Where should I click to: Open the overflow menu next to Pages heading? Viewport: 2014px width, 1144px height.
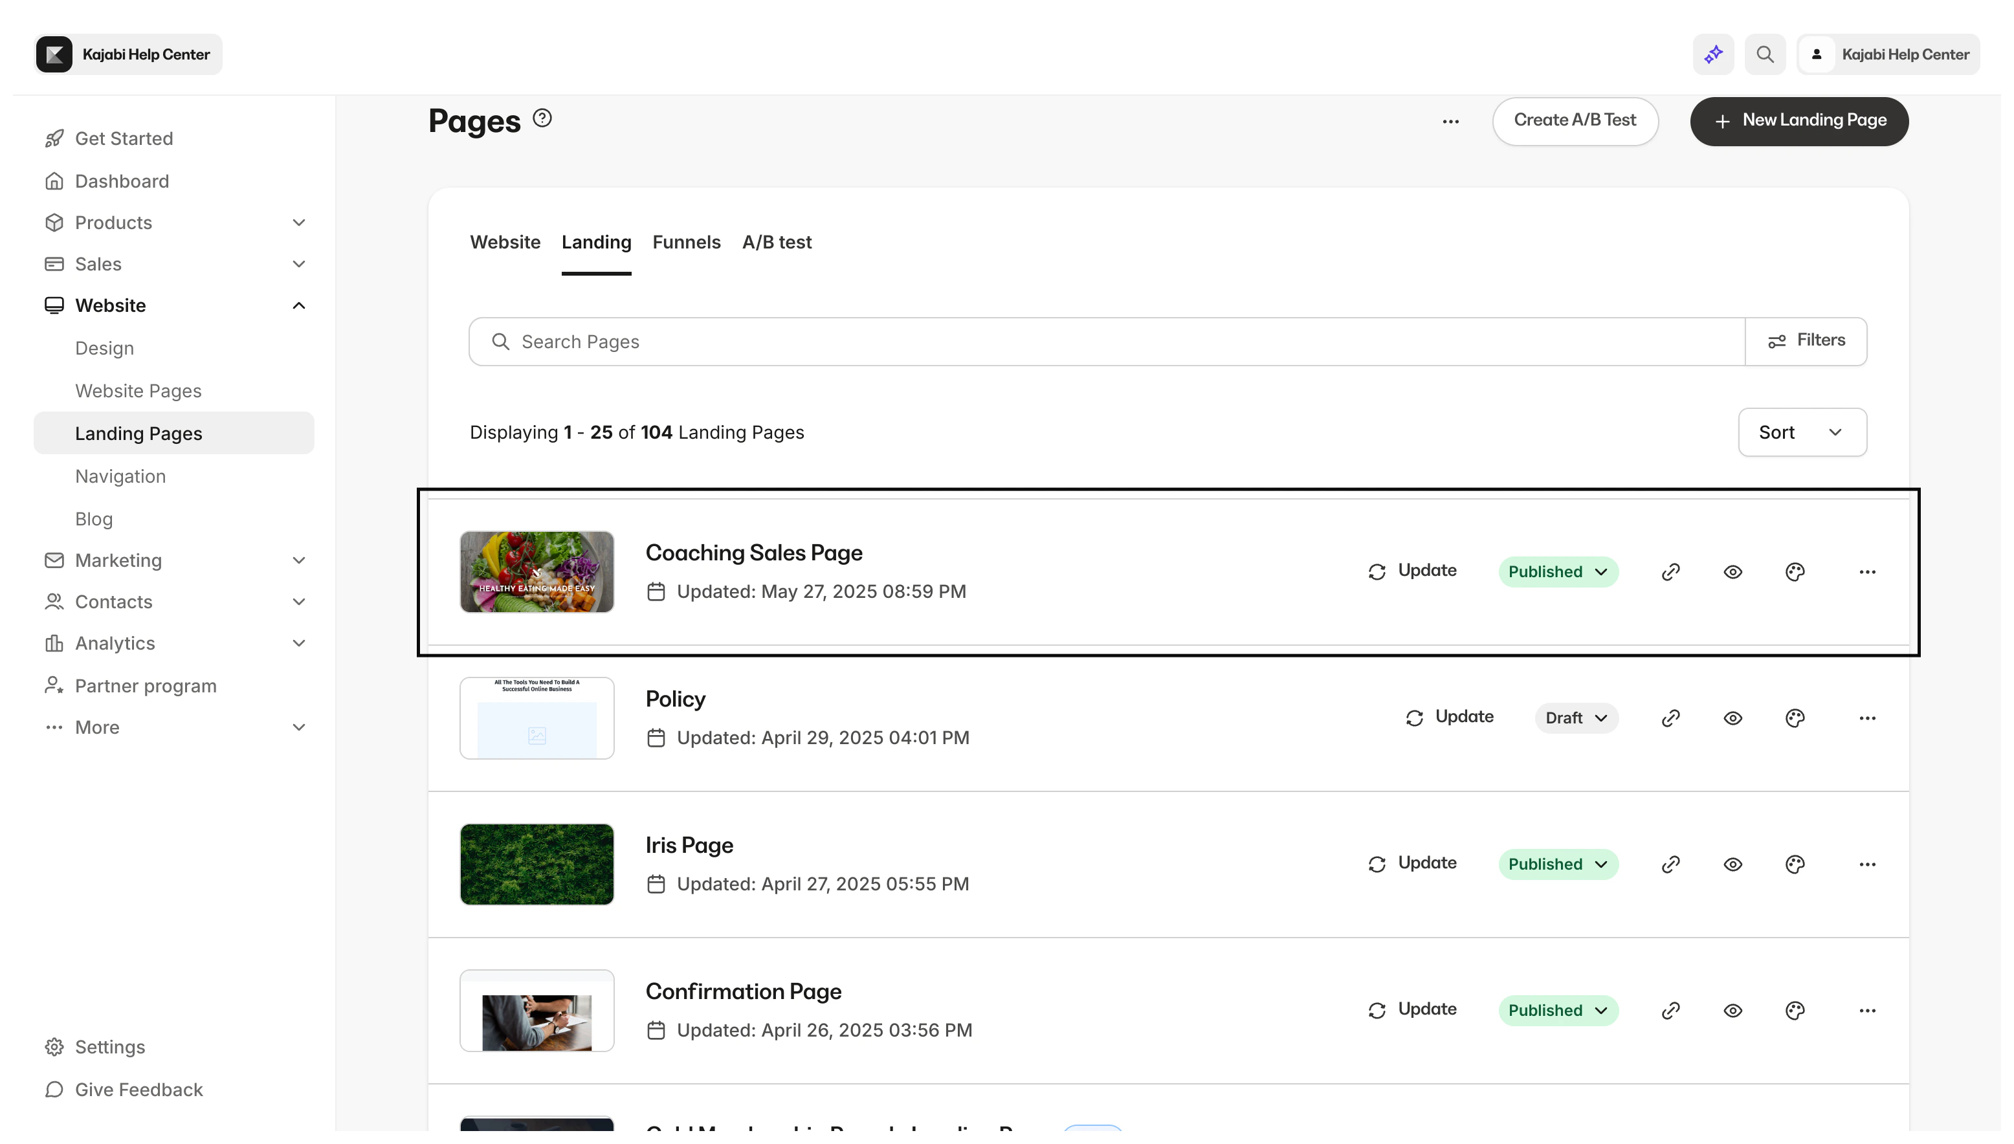(x=1450, y=122)
